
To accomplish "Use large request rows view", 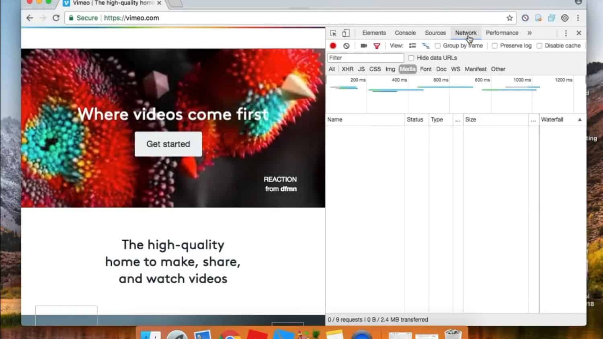I will (x=412, y=46).
